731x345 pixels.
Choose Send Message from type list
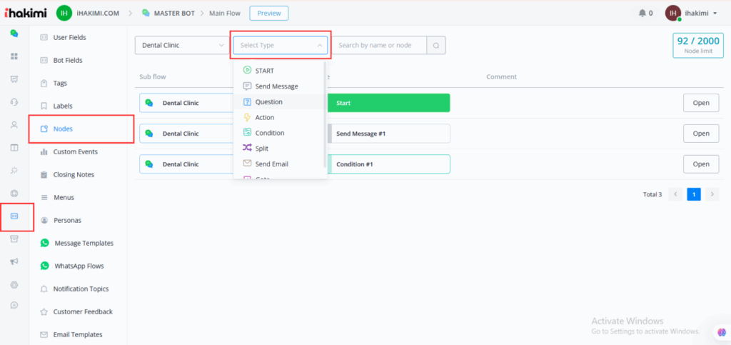pyautogui.click(x=276, y=86)
